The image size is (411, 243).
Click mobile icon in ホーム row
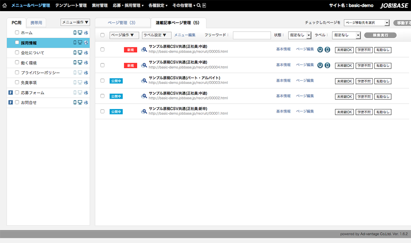[x=75, y=33]
